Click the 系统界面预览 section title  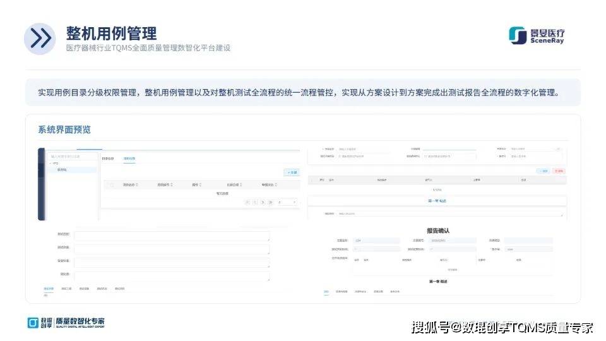[64, 129]
